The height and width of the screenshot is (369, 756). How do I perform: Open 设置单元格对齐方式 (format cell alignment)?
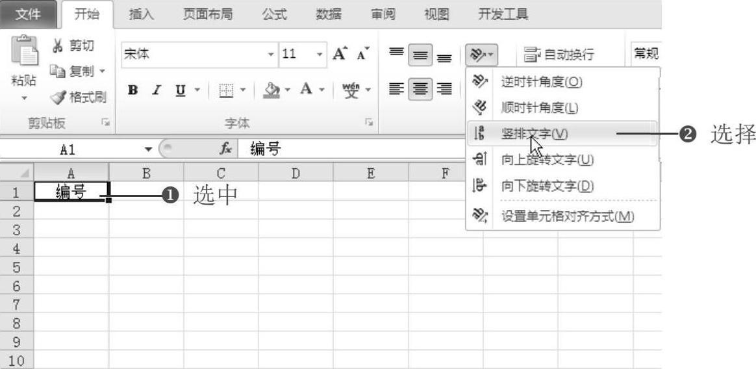(562, 216)
